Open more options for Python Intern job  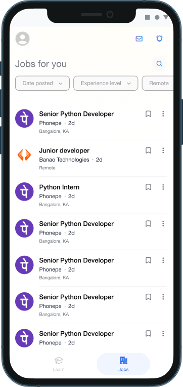[x=163, y=187]
